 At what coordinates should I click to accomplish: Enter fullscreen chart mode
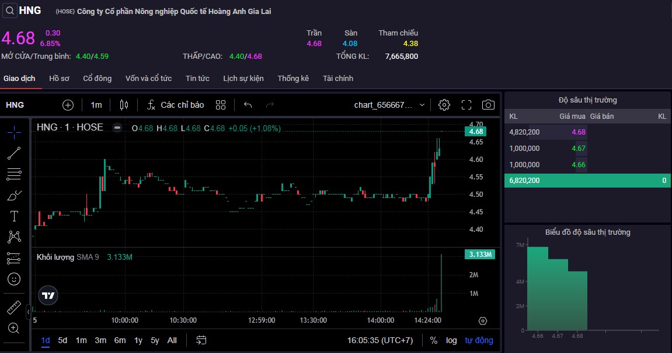[x=466, y=105]
